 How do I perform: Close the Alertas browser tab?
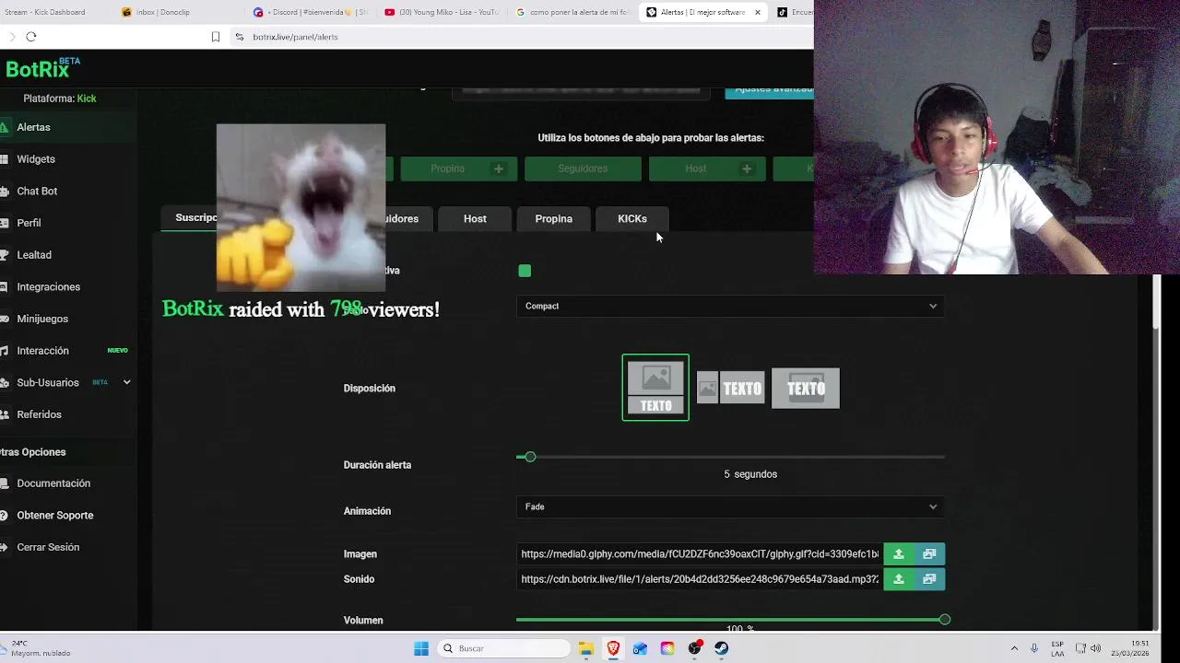tap(758, 12)
